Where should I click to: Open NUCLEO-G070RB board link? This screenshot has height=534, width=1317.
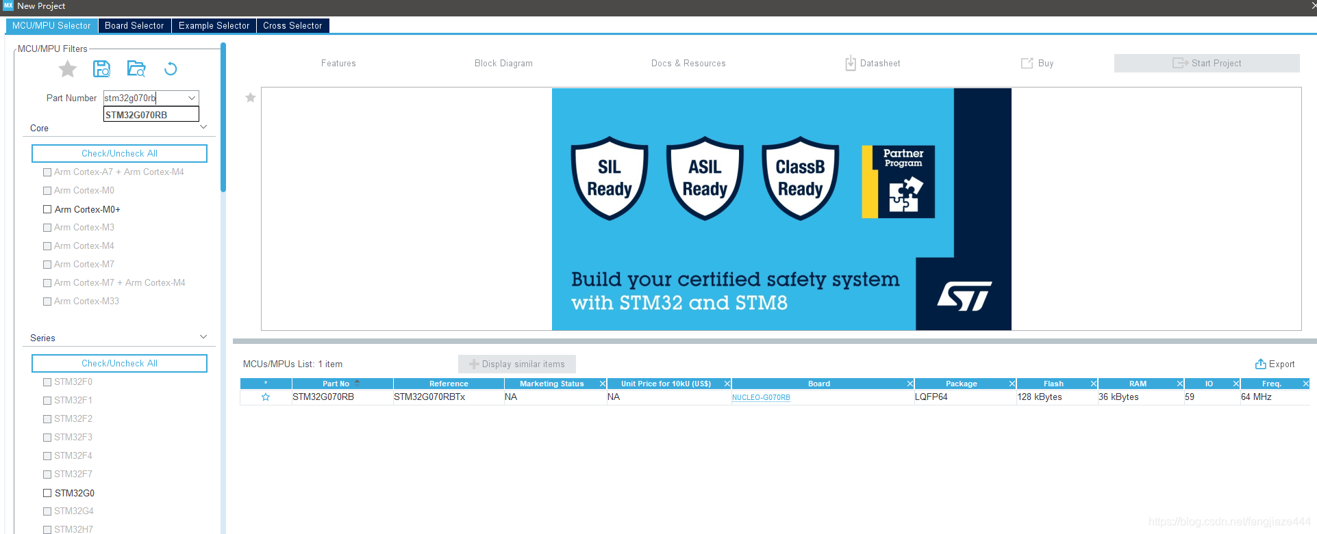pyautogui.click(x=761, y=397)
